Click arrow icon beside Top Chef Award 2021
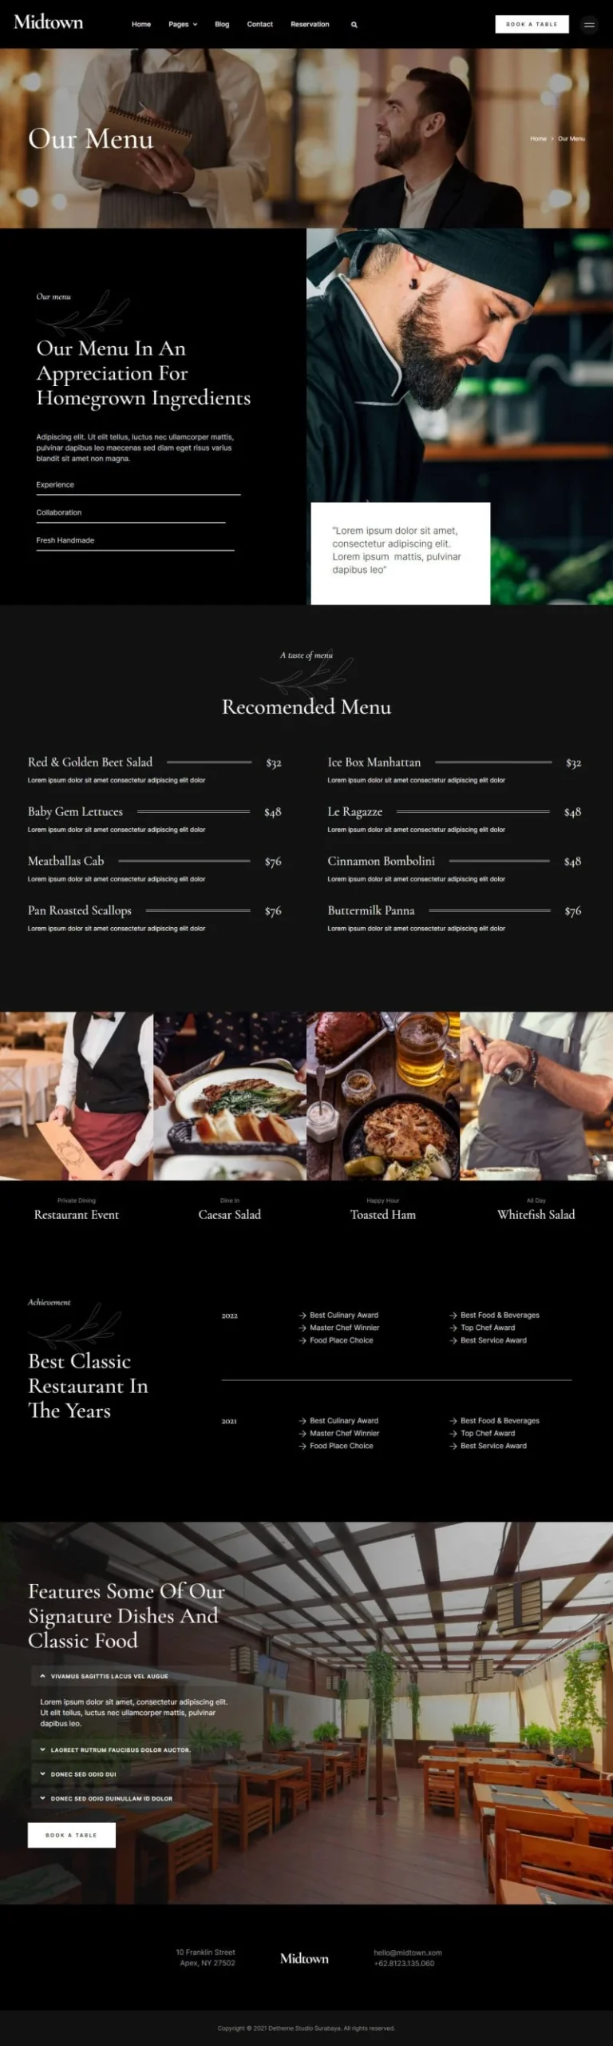 tap(453, 1433)
